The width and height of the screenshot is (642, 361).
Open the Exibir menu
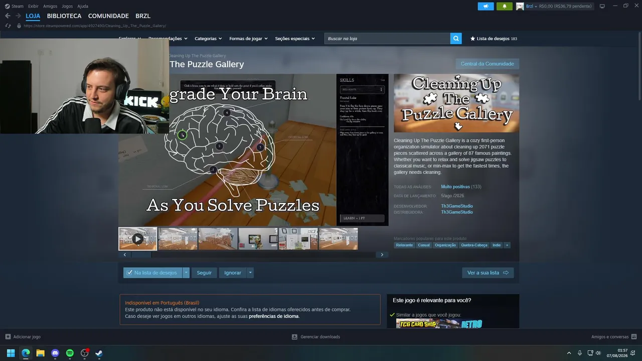[33, 6]
